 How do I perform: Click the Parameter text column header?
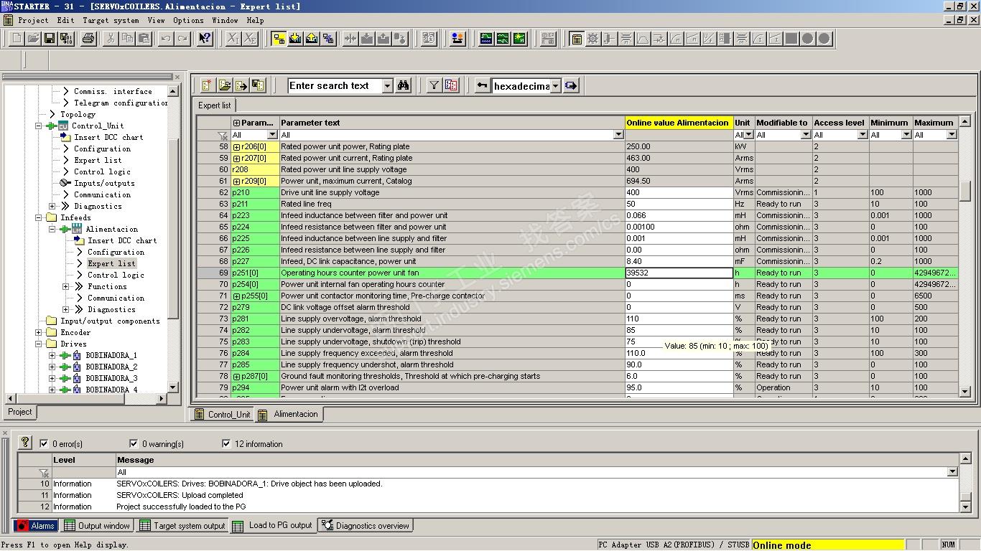[x=452, y=123]
